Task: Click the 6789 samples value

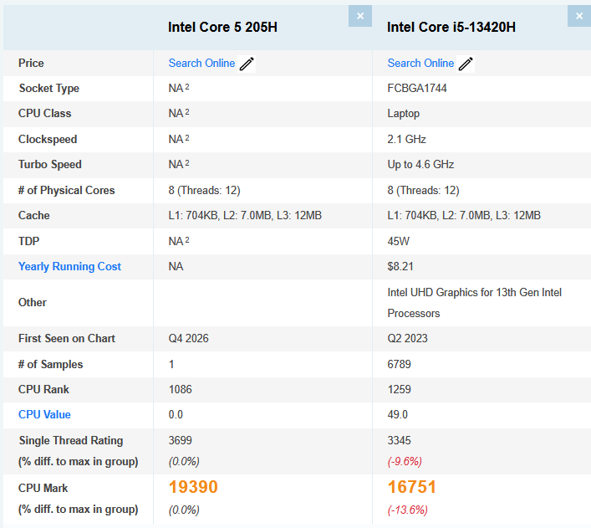Action: [399, 364]
